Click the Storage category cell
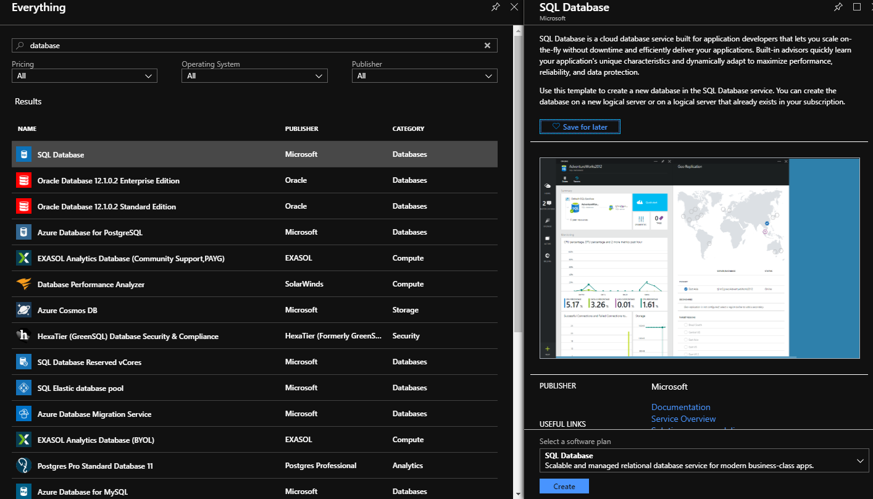This screenshot has height=499, width=873. tap(405, 310)
